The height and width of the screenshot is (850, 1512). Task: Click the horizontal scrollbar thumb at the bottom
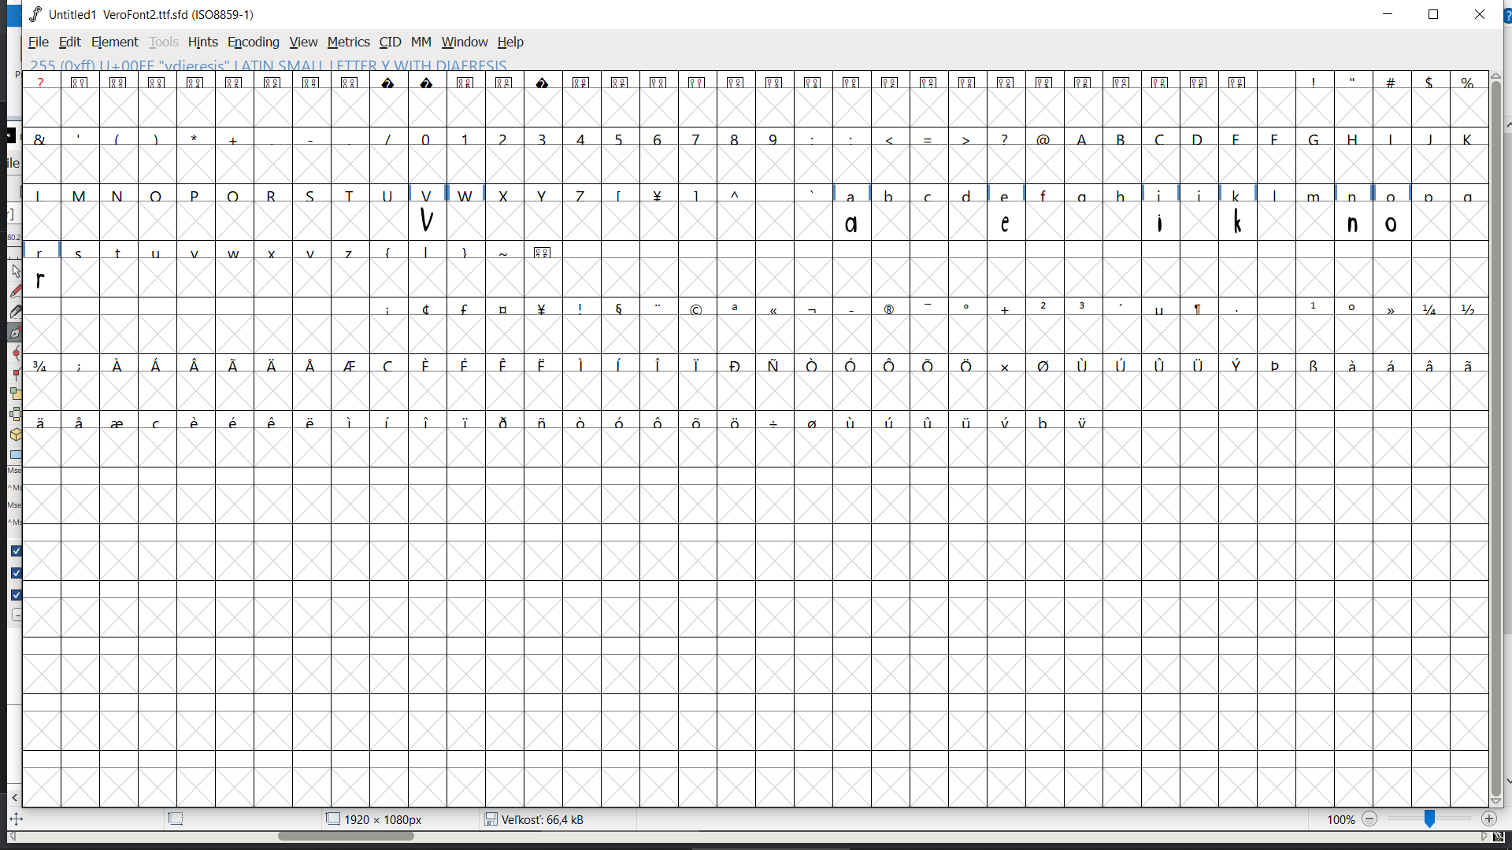346,837
